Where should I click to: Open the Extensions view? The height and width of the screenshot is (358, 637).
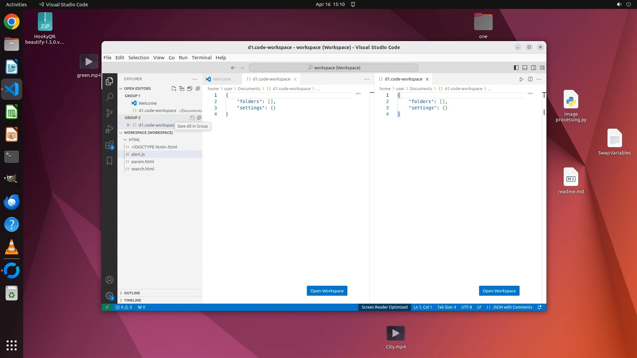point(109,145)
